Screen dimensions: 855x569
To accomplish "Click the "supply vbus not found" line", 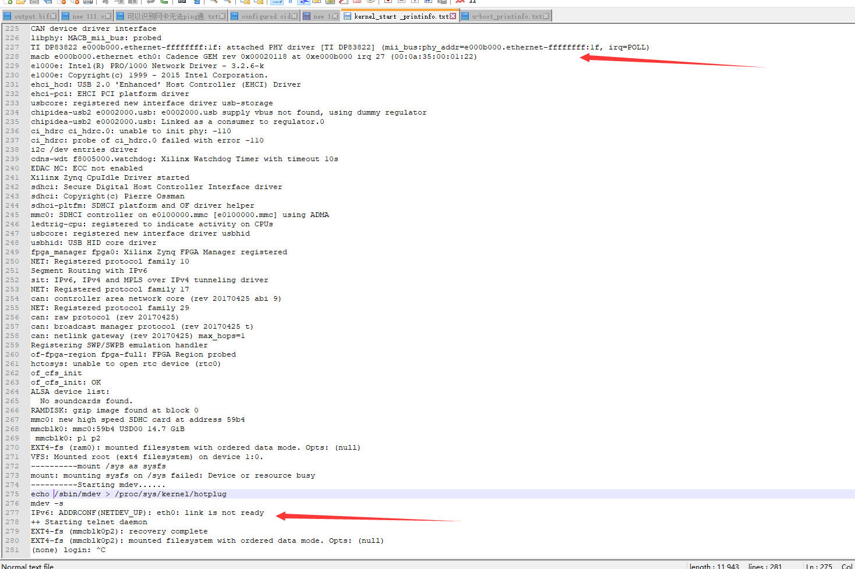I will (229, 112).
